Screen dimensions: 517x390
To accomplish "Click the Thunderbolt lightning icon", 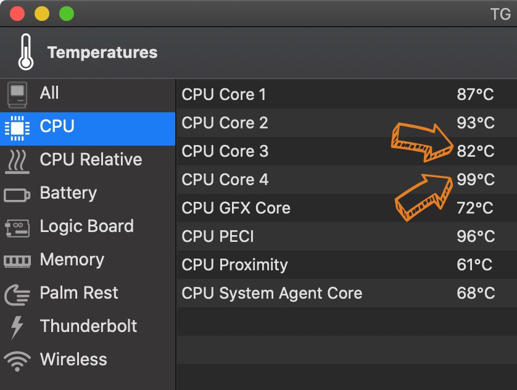I will (x=17, y=327).
